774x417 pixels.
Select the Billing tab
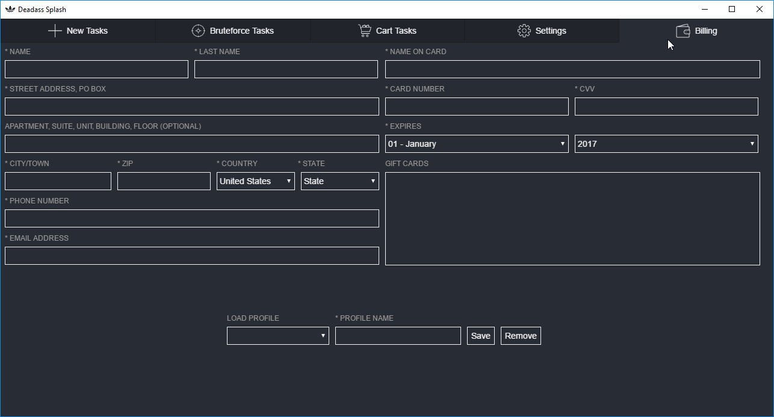tap(696, 31)
